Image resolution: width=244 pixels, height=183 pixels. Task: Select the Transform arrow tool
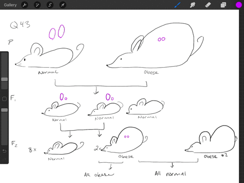coord(63,5)
